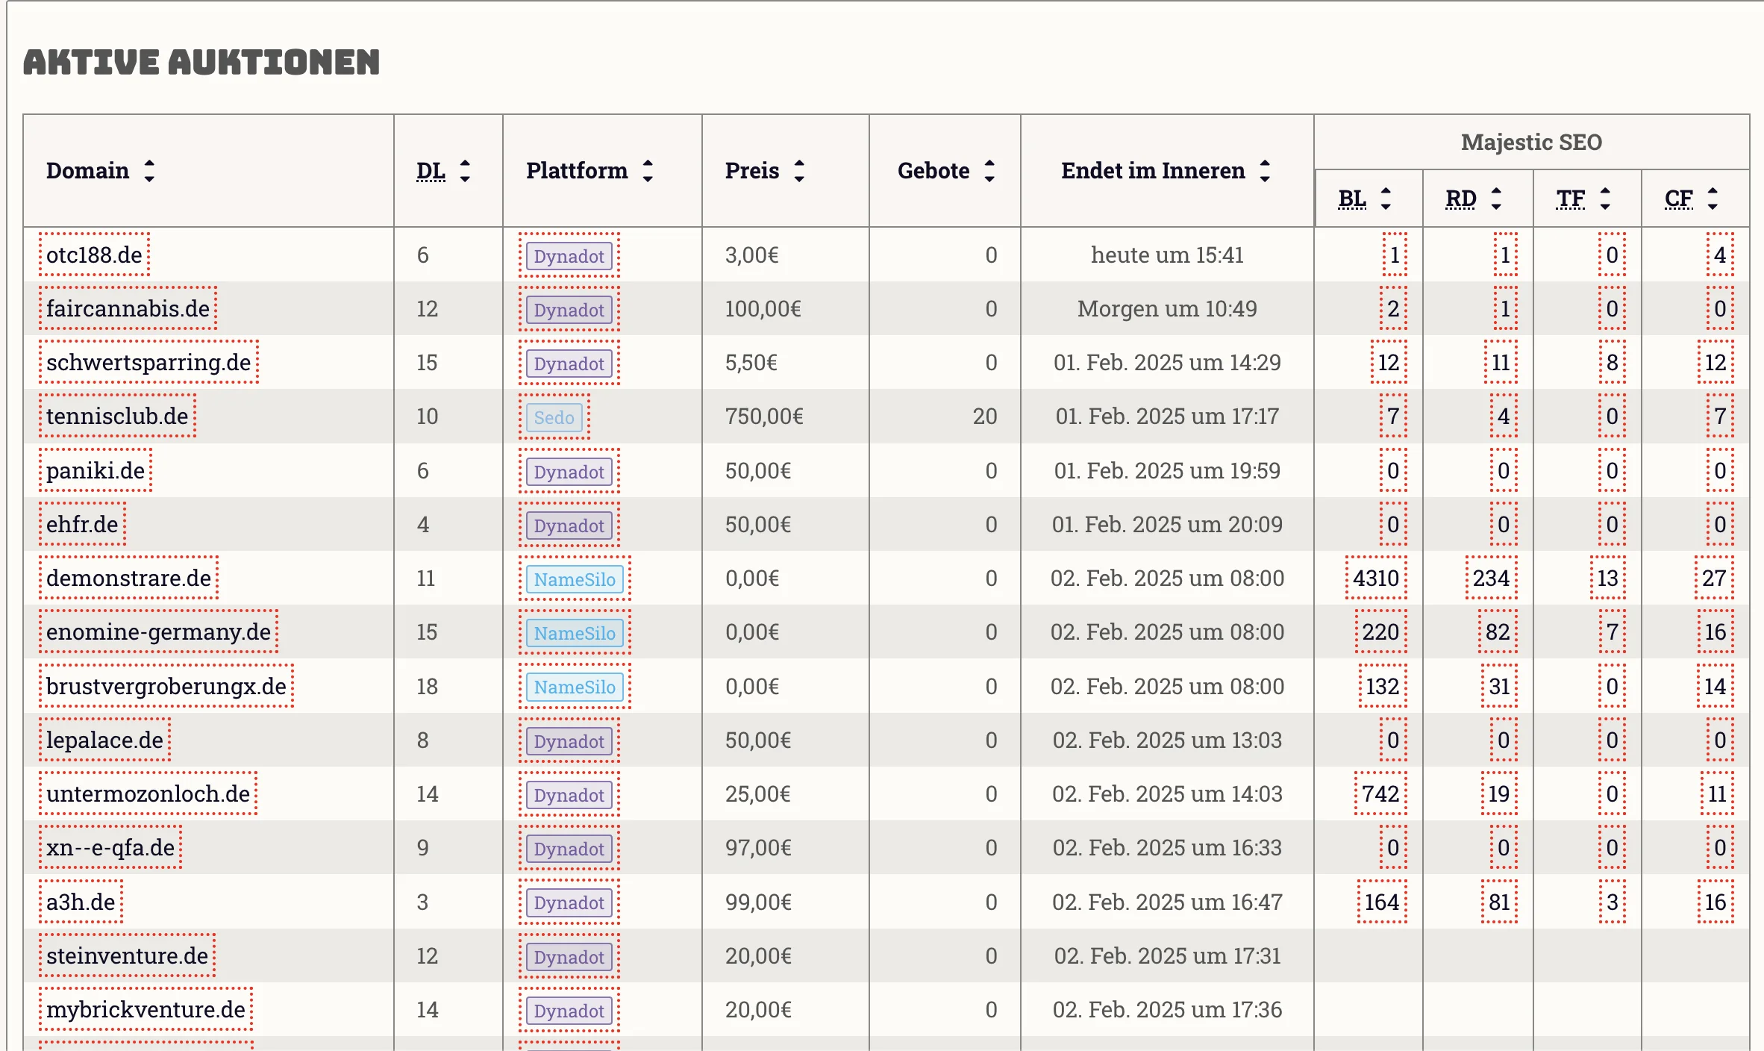The width and height of the screenshot is (1764, 1051).
Task: Open xn--e-qfa.de domain link
Action: 110,847
